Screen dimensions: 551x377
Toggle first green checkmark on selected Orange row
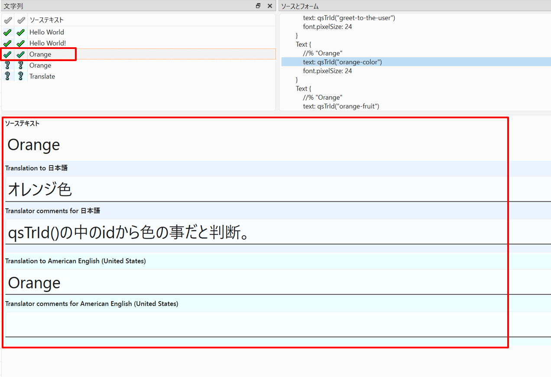[x=7, y=54]
